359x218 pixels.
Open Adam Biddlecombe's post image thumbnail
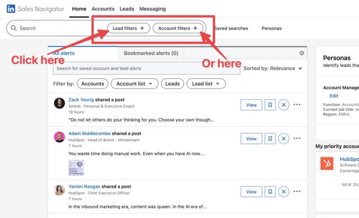click(76, 168)
